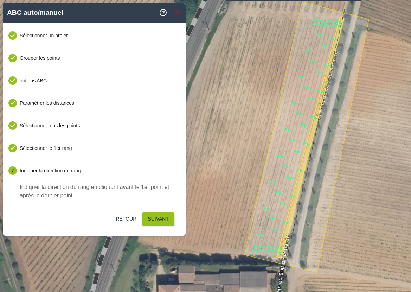Screen dimensions: 411x292
Task: Click the dark bar at map top
Action: tap(294, 1)
